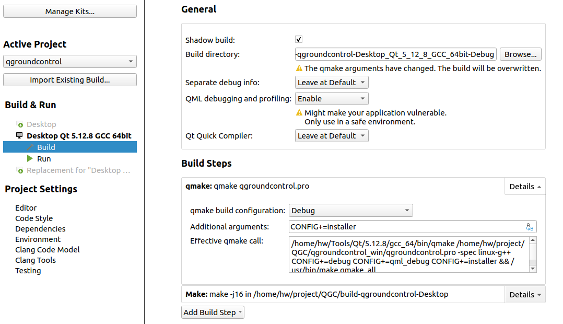Click the green play icon beside Run

30,158
